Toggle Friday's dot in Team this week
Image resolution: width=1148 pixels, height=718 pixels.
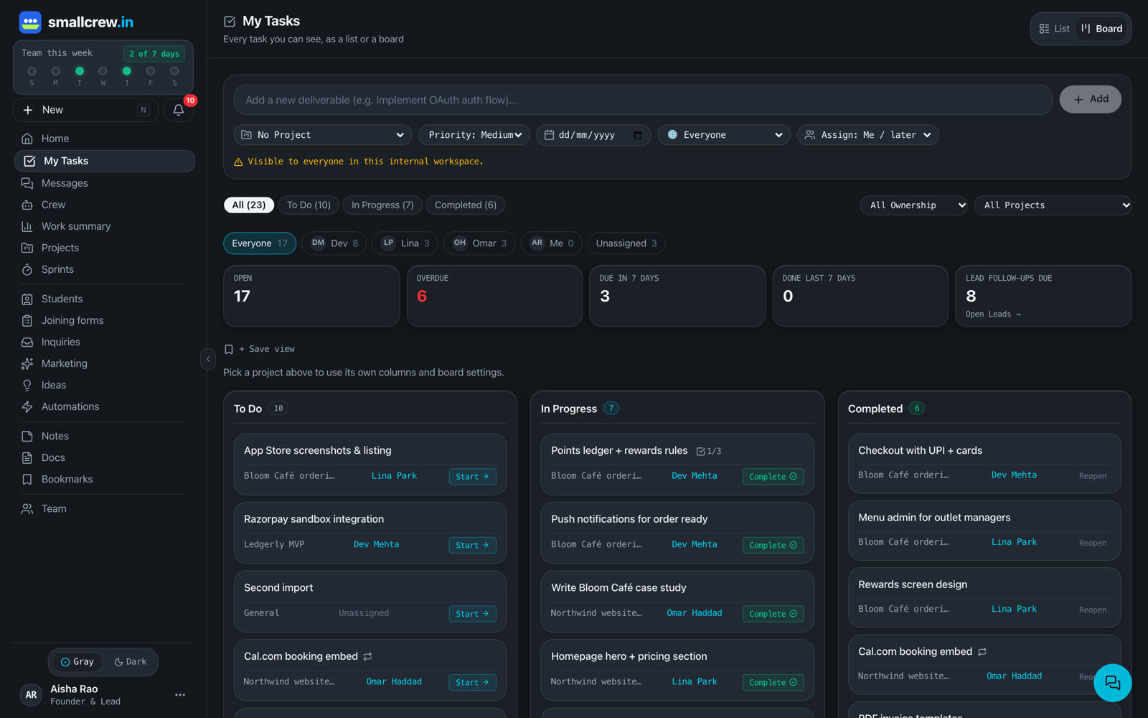coord(151,71)
